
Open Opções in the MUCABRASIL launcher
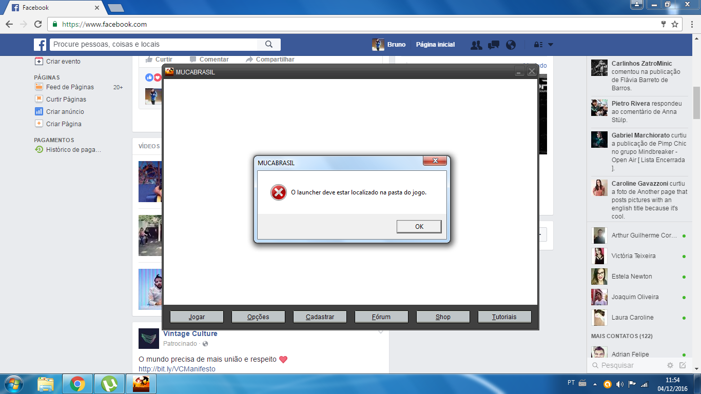coord(258,317)
